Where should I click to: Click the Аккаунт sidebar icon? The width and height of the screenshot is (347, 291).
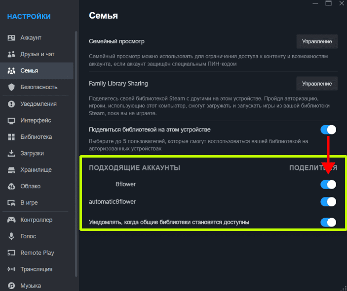click(11, 38)
